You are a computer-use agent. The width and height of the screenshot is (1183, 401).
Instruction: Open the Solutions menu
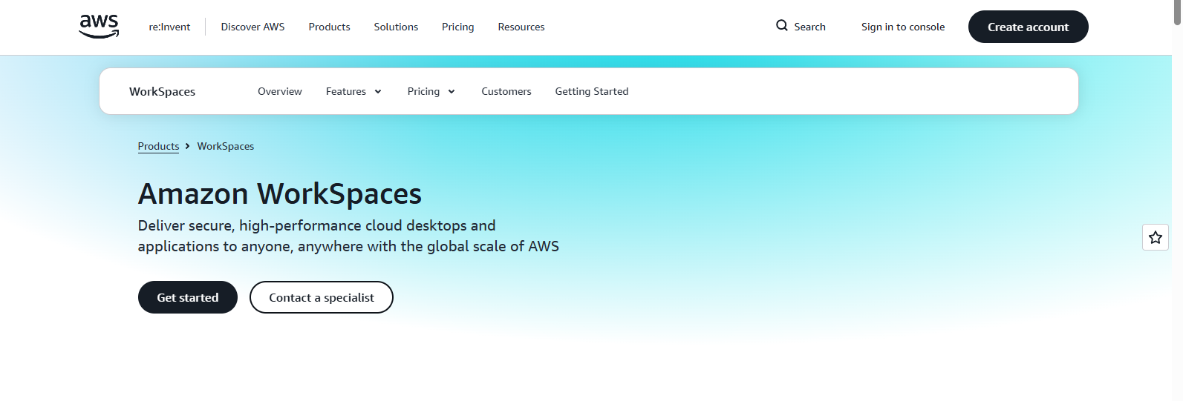[x=396, y=27]
